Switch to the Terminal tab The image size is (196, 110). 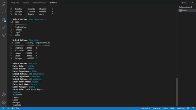[x=53, y=3]
